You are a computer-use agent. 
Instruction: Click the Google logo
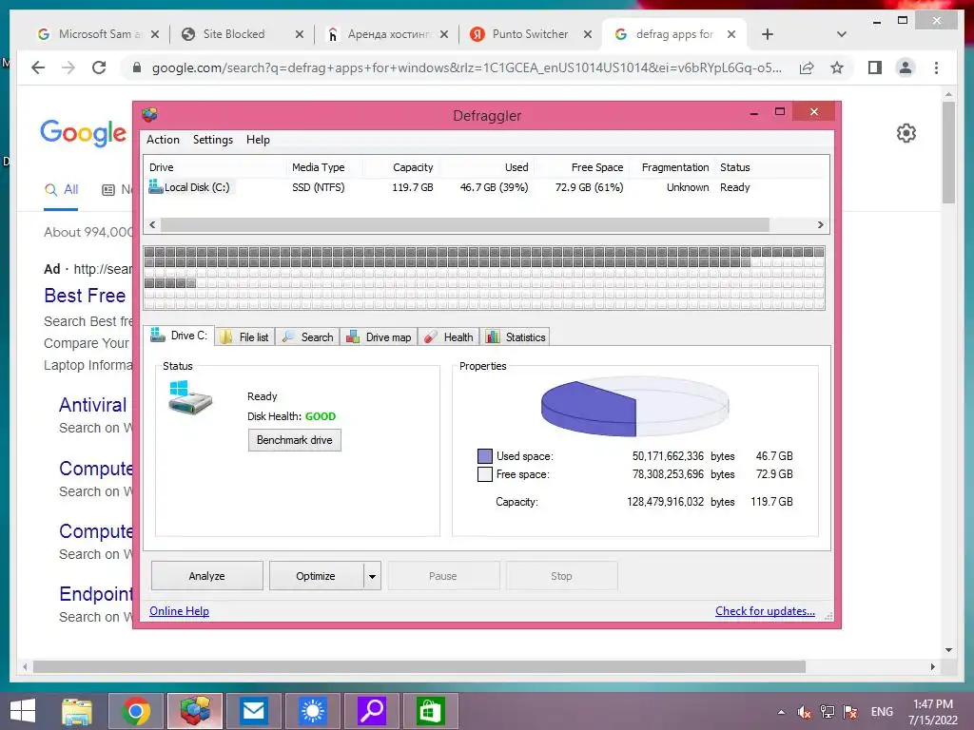84,132
